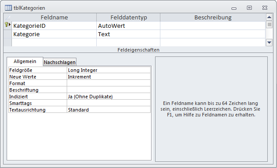277x168 pixels.
Task: Click the primary key row selector for KategorieID
Action: point(8,26)
